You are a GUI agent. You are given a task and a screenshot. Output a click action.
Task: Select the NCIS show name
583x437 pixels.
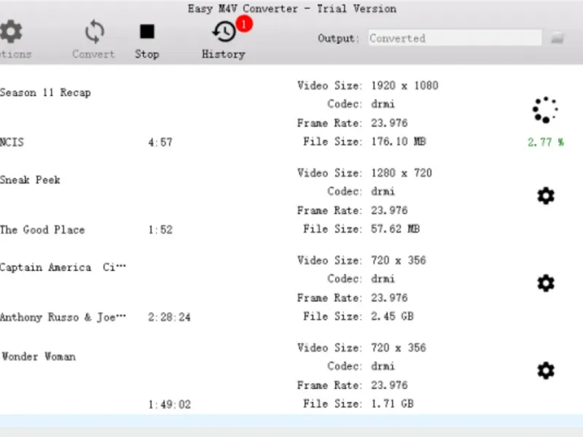tap(12, 142)
